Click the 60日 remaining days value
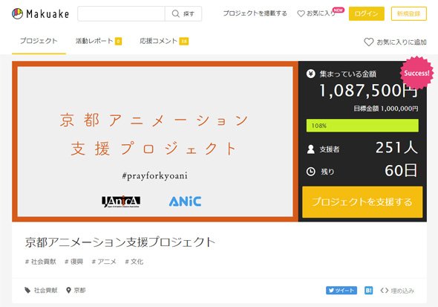The width and height of the screenshot is (438, 307). click(x=401, y=170)
